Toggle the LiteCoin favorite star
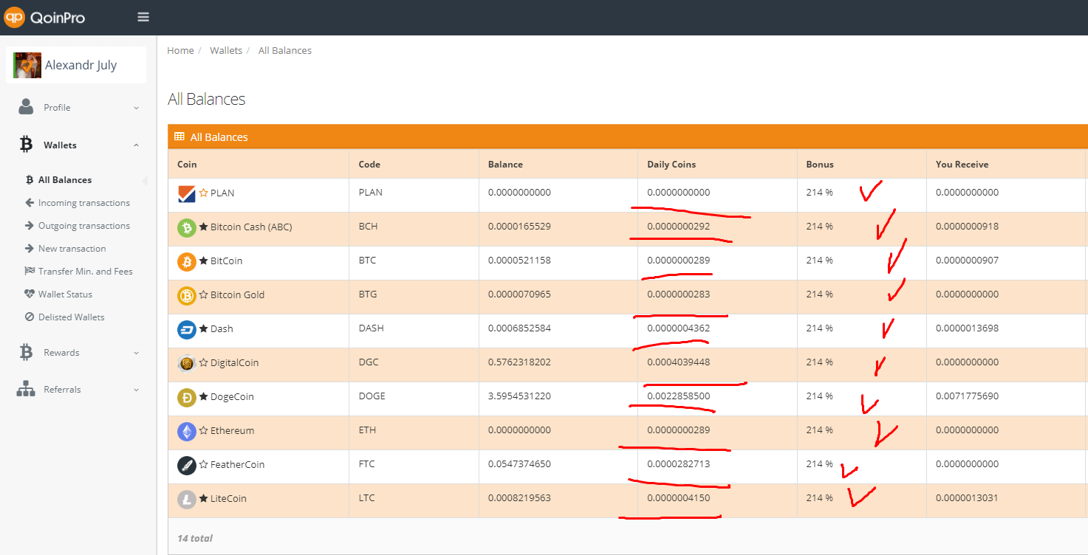Viewport: 1088px width, 555px height. pos(203,498)
